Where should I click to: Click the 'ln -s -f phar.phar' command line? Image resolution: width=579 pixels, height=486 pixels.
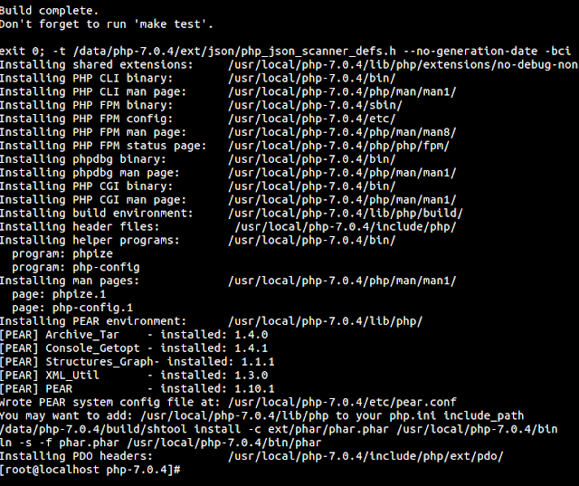point(163,443)
